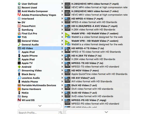Expand the Mobile Phone submenu arrow
Image resolution: width=155 pixels, height=114 pixels.
point(62,81)
